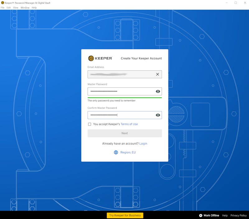Click the Keeper logo in dialog
The image size is (249, 219).
click(x=100, y=58)
